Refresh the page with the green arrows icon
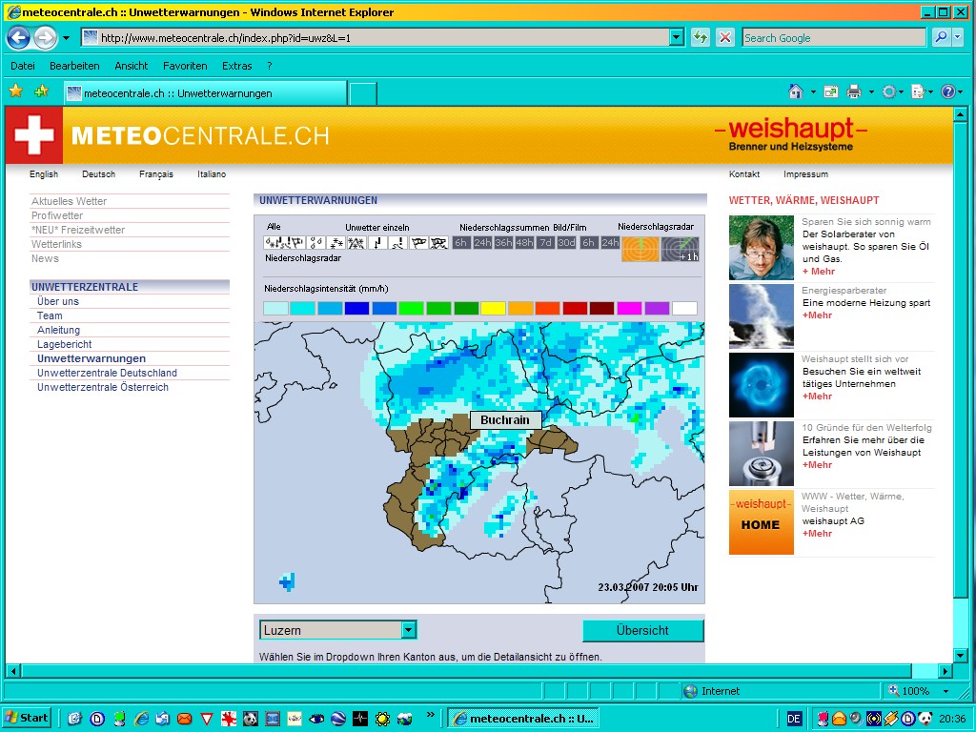This screenshot has height=732, width=976. [701, 38]
